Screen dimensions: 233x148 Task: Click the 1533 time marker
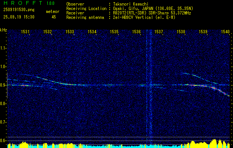pos(70,31)
